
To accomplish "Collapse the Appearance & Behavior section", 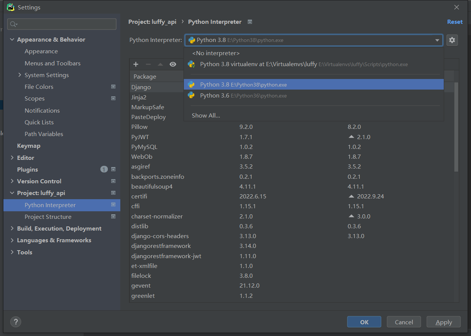I will [x=12, y=40].
